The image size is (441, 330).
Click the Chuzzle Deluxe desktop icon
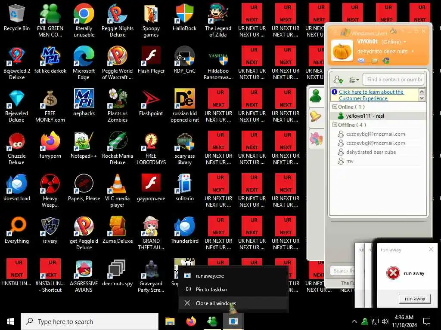(17, 148)
